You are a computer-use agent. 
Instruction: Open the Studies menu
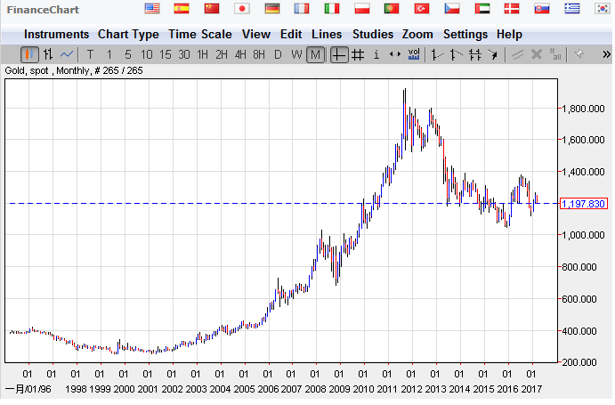373,35
